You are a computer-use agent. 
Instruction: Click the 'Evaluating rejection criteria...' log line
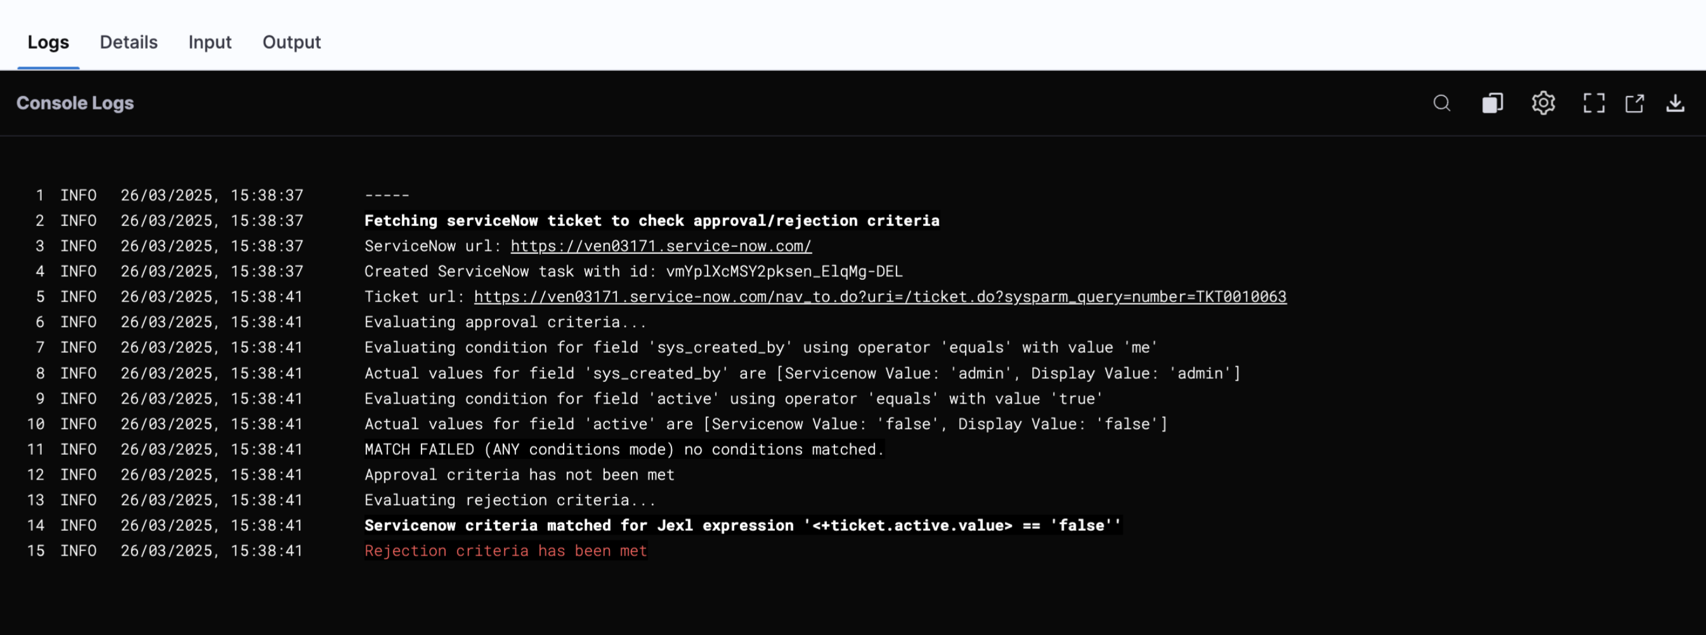509,501
